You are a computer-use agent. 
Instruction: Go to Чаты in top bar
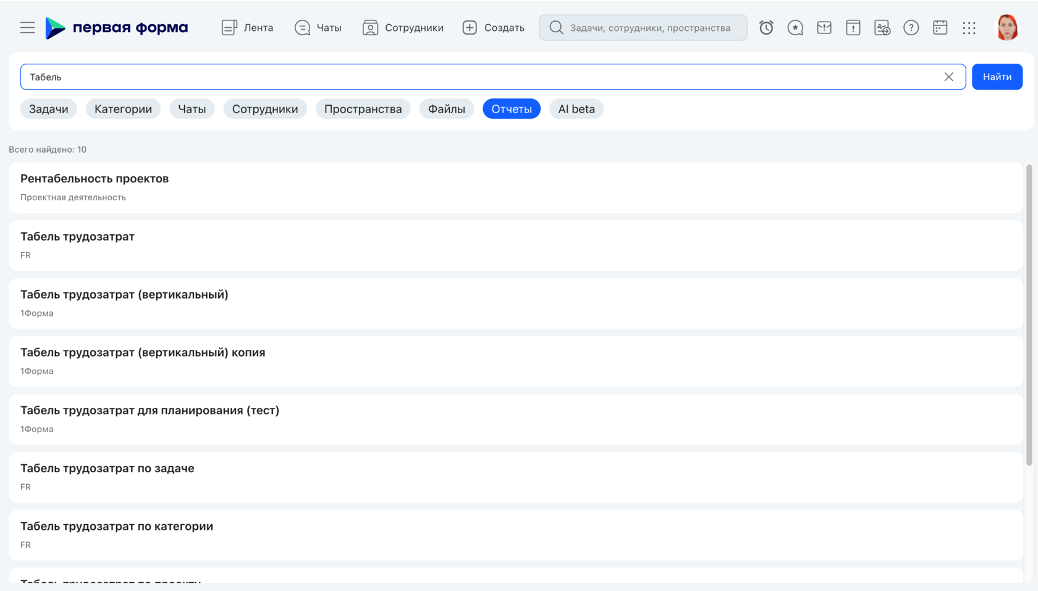(318, 27)
